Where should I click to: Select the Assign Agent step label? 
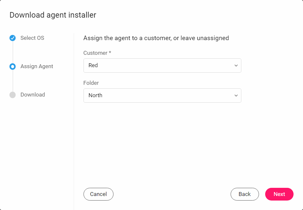pyautogui.click(x=37, y=66)
